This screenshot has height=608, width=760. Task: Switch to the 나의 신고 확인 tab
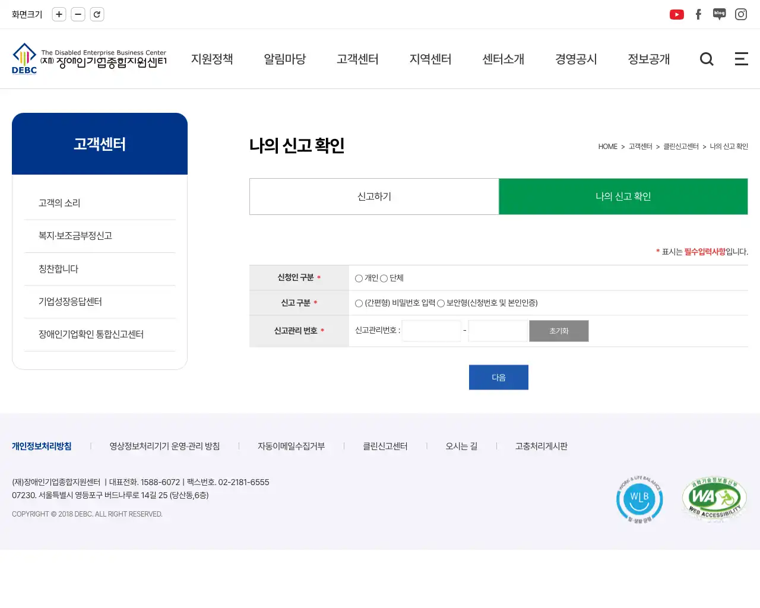[623, 197]
